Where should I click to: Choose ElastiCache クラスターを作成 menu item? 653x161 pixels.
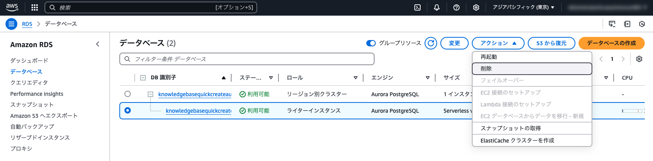[x=532, y=141]
